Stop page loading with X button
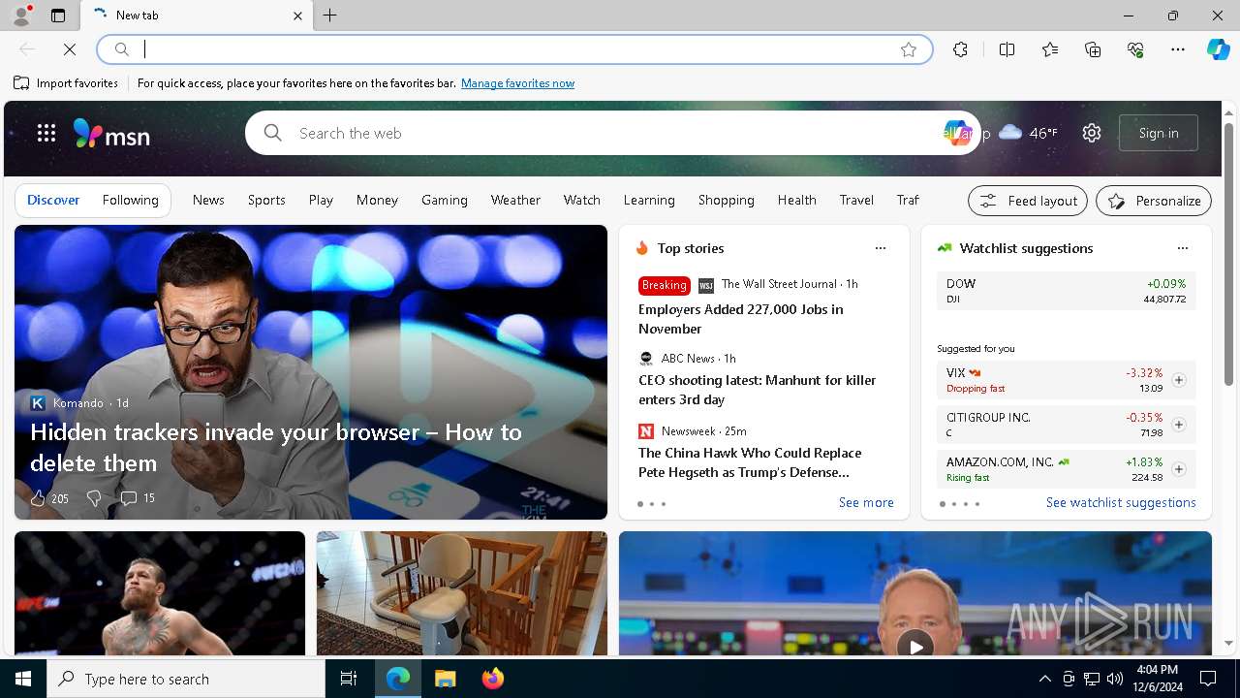Screen dimensions: 1240x698 (x=70, y=49)
